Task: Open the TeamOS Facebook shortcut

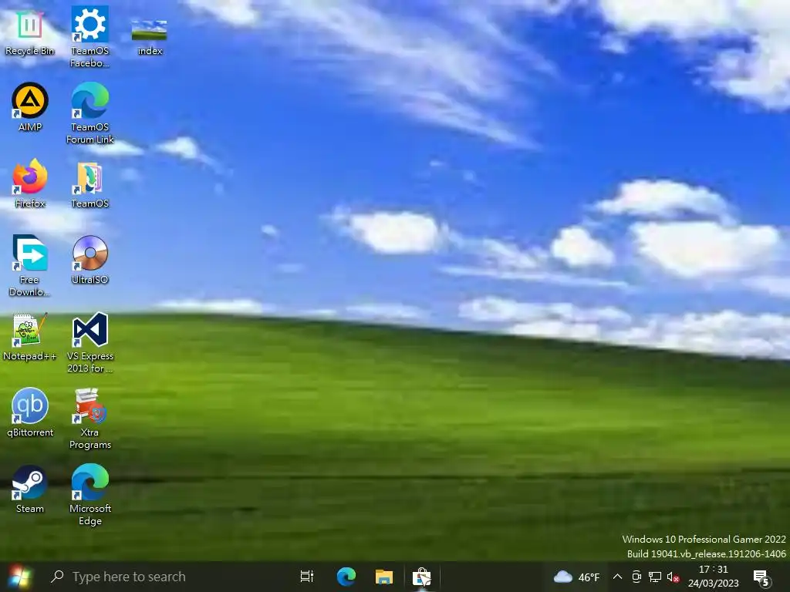Action: pyautogui.click(x=89, y=36)
